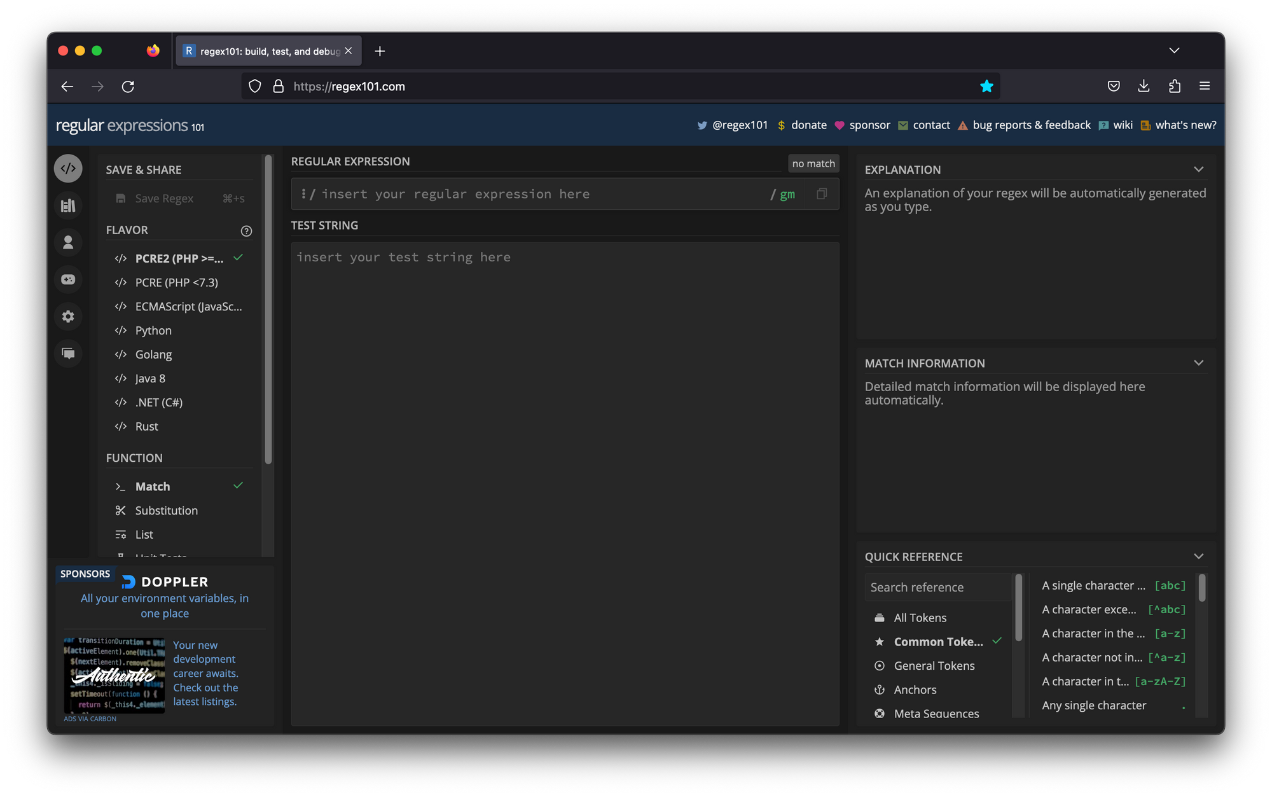Screen dimensions: 1272x797
Task: Open the contact link
Action: click(x=924, y=125)
